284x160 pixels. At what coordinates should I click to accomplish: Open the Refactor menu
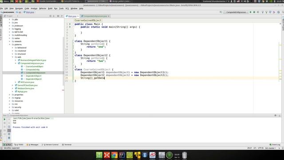(x=43, y=8)
